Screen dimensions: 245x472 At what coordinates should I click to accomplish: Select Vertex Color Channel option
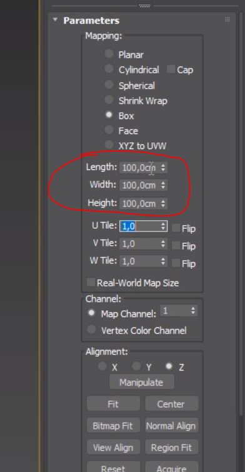point(91,330)
